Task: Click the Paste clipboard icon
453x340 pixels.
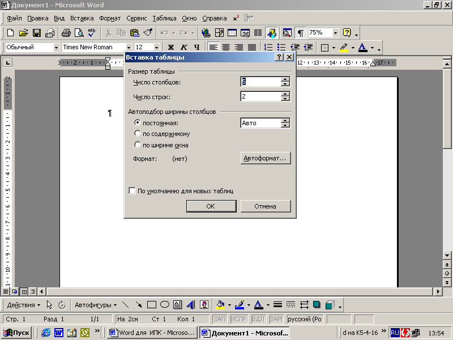Action: pyautogui.click(x=135, y=33)
